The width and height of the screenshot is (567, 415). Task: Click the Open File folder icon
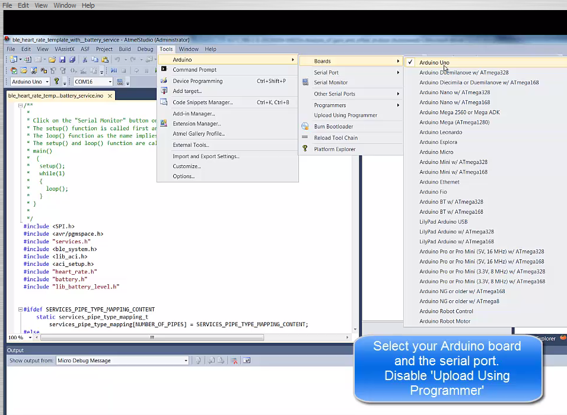(x=52, y=60)
